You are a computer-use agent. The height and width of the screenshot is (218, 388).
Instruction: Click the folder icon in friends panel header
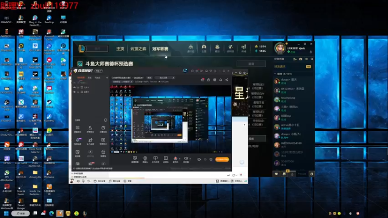click(x=301, y=59)
